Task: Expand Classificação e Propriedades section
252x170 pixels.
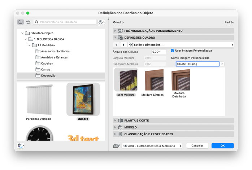Action: pos(115,134)
